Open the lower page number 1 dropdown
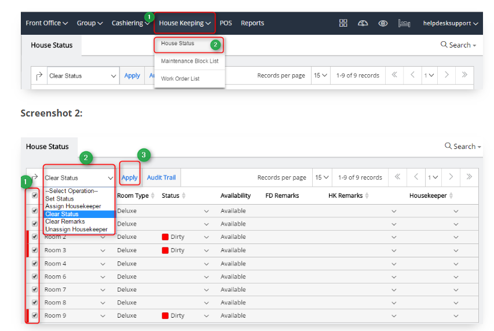494x331 pixels. [x=433, y=177]
